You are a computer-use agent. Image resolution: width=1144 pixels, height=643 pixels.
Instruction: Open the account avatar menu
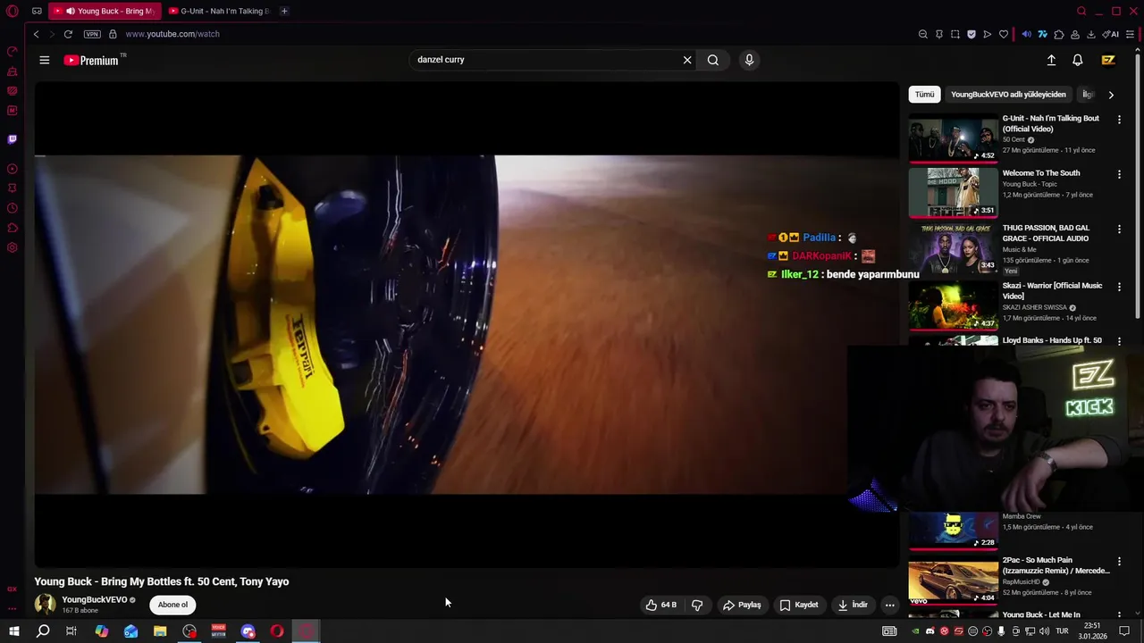point(1108,60)
